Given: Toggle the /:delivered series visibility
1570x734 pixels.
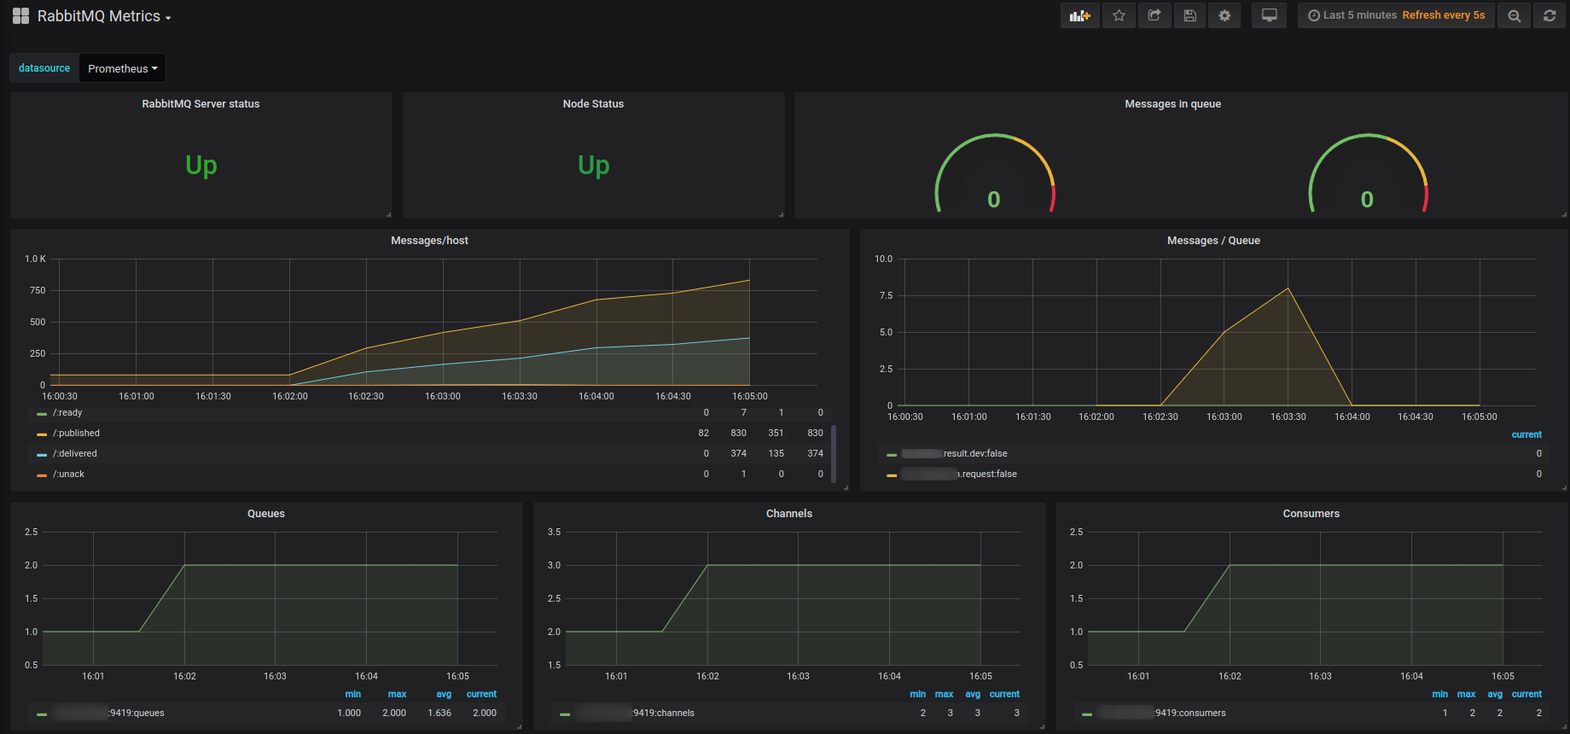Looking at the screenshot, I should coord(75,454).
